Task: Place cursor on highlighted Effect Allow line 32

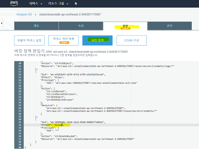Action: pos(52,125)
